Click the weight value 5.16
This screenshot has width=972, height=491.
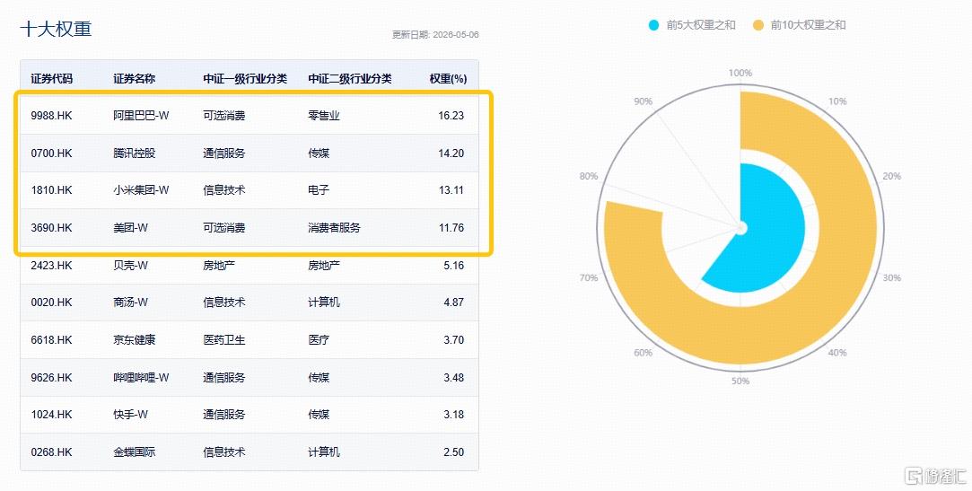[x=453, y=266]
